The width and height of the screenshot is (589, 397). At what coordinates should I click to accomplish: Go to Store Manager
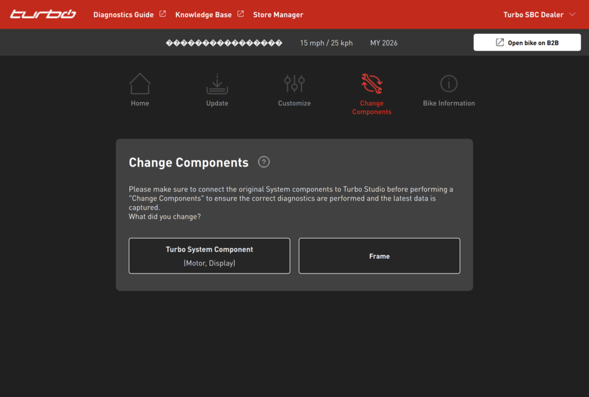[278, 14]
